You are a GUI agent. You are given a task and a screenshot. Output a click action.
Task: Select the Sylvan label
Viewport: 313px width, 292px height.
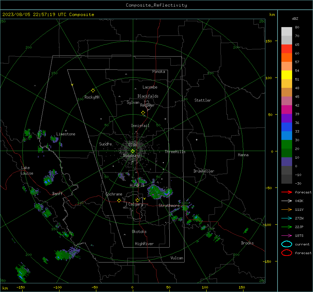coord(133,102)
